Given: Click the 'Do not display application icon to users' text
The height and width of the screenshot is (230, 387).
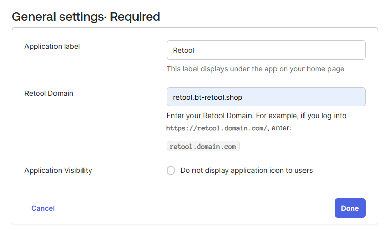Looking at the screenshot, I should (246, 170).
